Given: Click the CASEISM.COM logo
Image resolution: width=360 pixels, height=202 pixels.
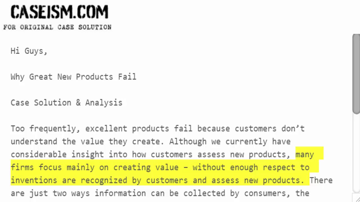Looking at the screenshot, I should point(59,12).
